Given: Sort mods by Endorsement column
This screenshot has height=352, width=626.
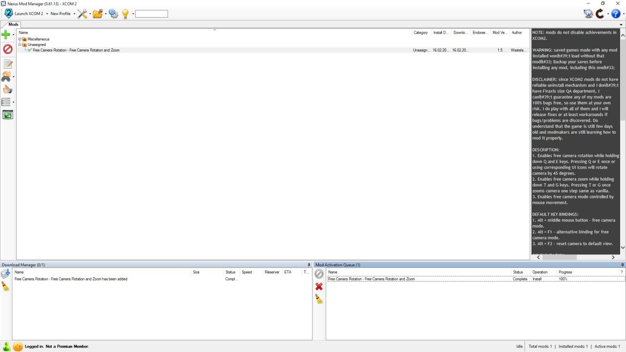Looking at the screenshot, I should (x=481, y=33).
